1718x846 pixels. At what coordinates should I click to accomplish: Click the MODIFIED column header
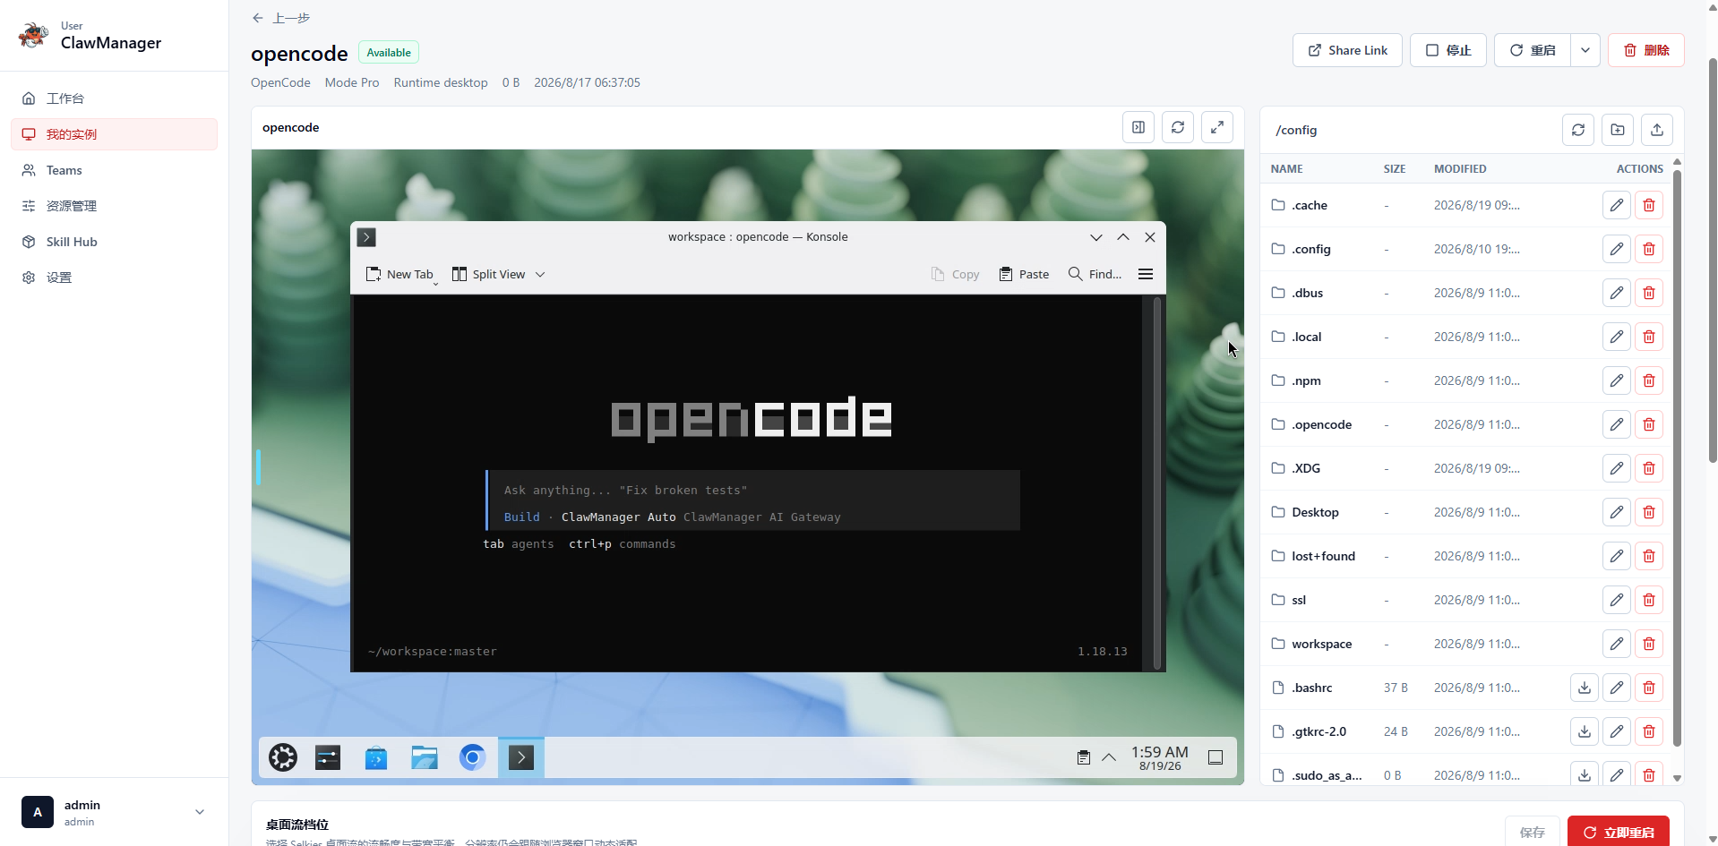click(1460, 168)
